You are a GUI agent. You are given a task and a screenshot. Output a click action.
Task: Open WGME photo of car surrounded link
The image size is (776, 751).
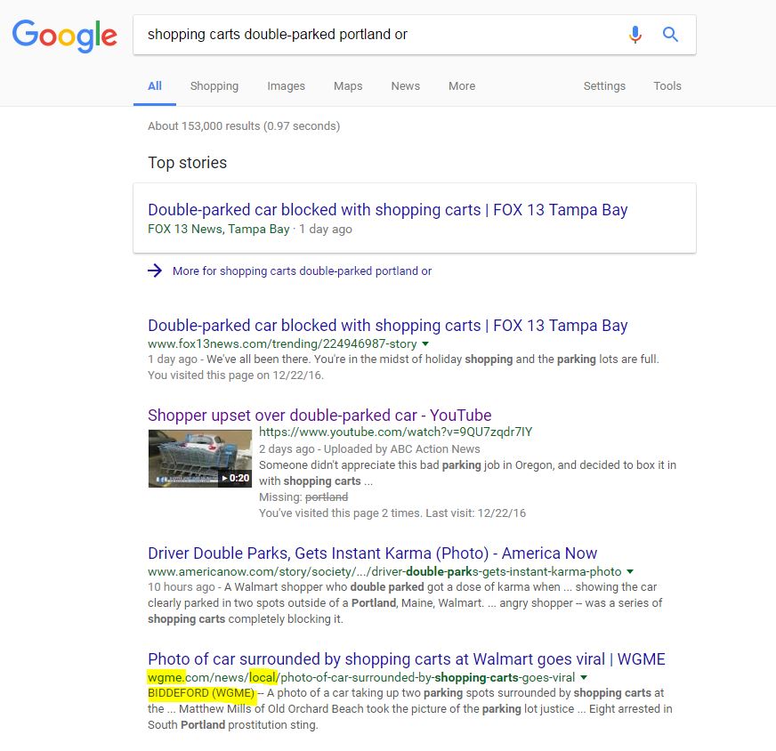coord(406,659)
